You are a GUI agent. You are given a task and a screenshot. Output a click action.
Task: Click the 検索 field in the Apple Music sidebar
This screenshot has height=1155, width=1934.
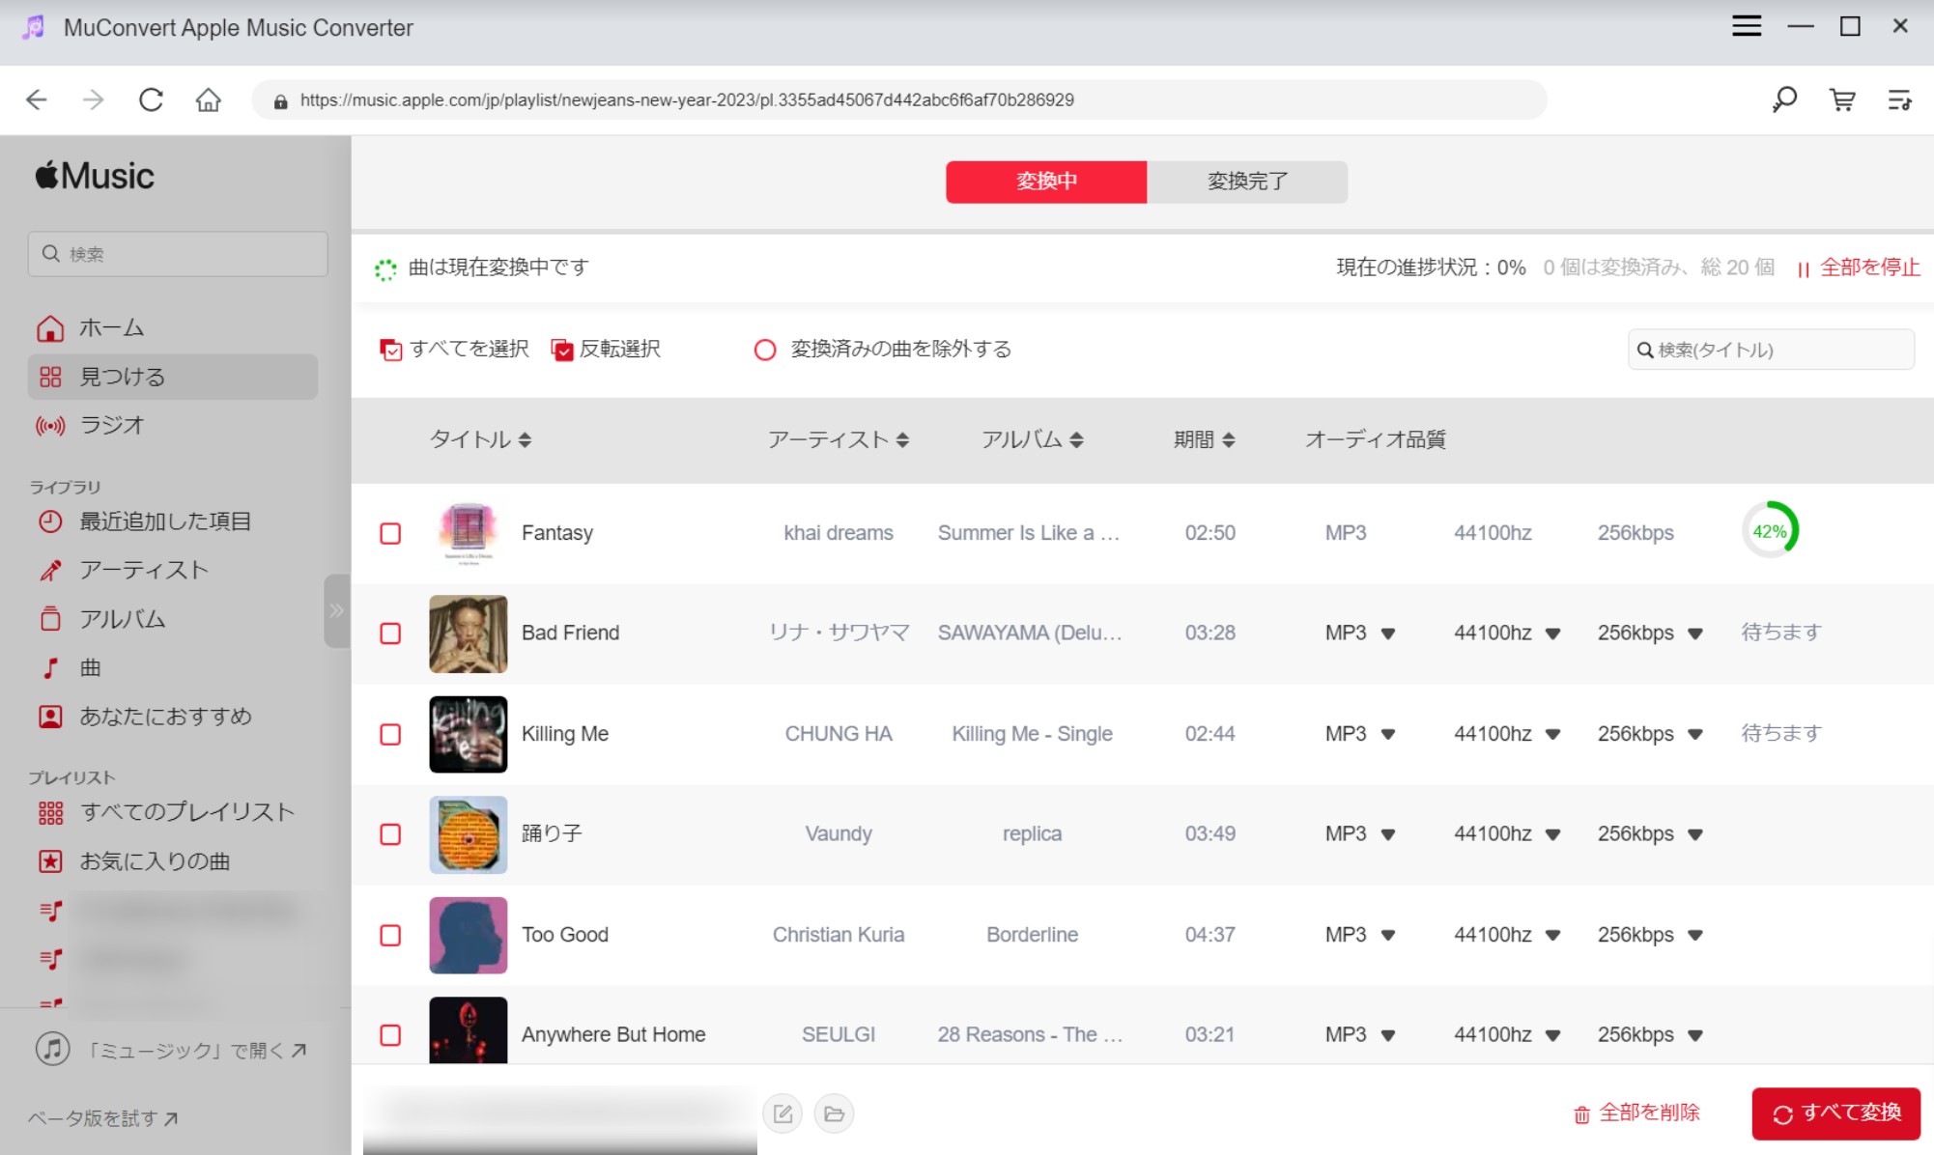(x=178, y=254)
